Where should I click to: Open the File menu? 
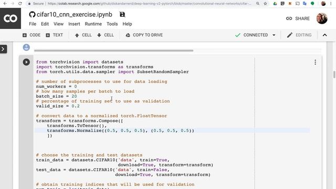[x=33, y=24]
